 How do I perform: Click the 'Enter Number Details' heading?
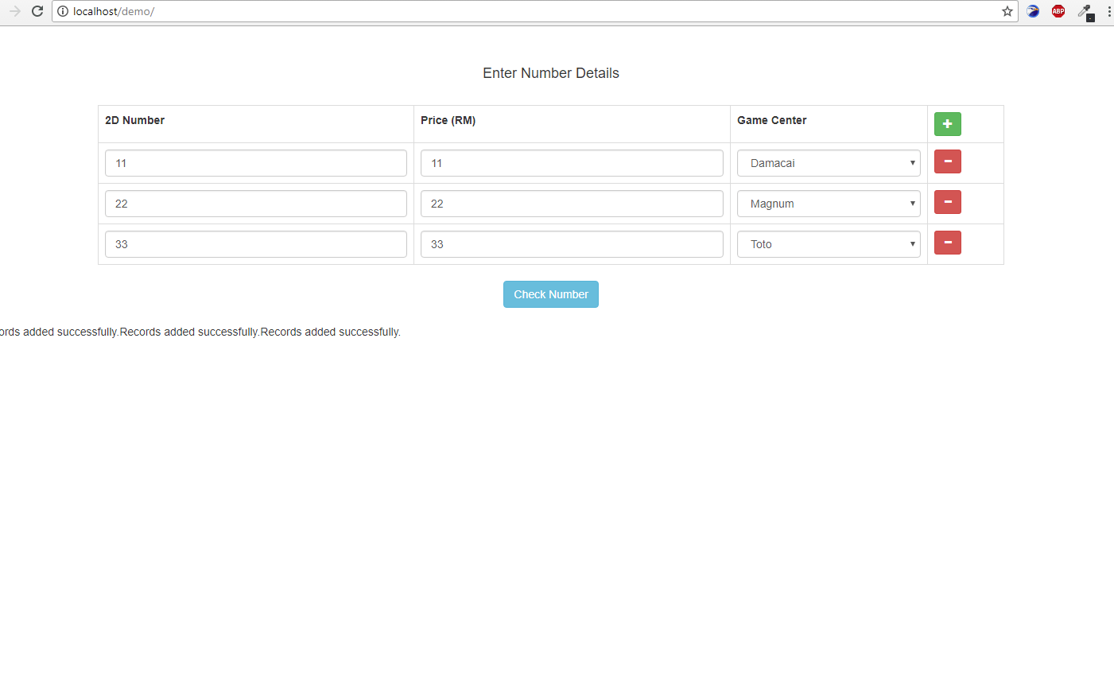coord(551,73)
